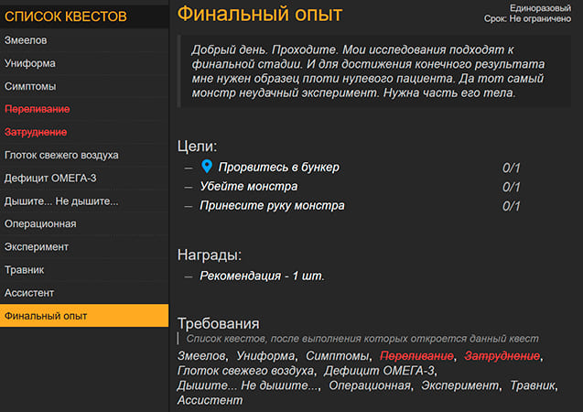This screenshot has width=583, height=412.
Task: Open the Змеелов quest in sidebar
Action: click(x=26, y=40)
